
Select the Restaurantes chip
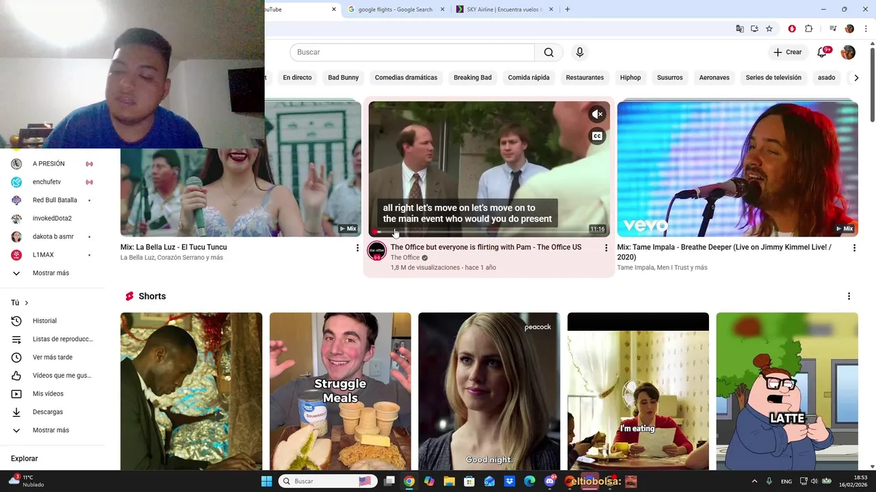point(584,78)
